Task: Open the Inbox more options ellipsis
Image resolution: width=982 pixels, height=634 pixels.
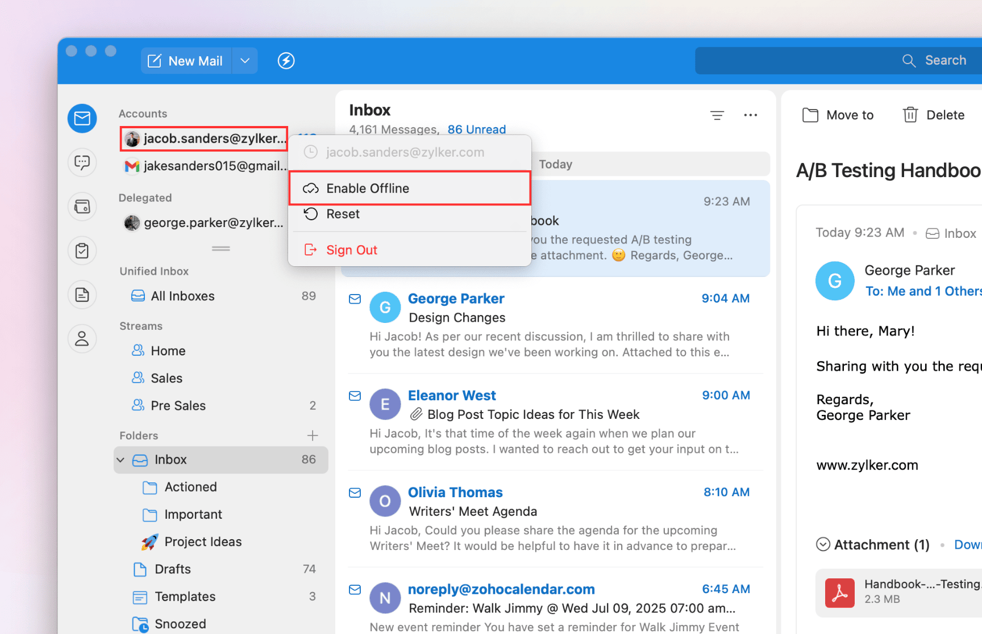Action: tap(750, 115)
